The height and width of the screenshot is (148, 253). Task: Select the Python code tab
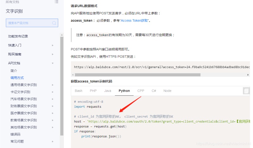[124, 91]
